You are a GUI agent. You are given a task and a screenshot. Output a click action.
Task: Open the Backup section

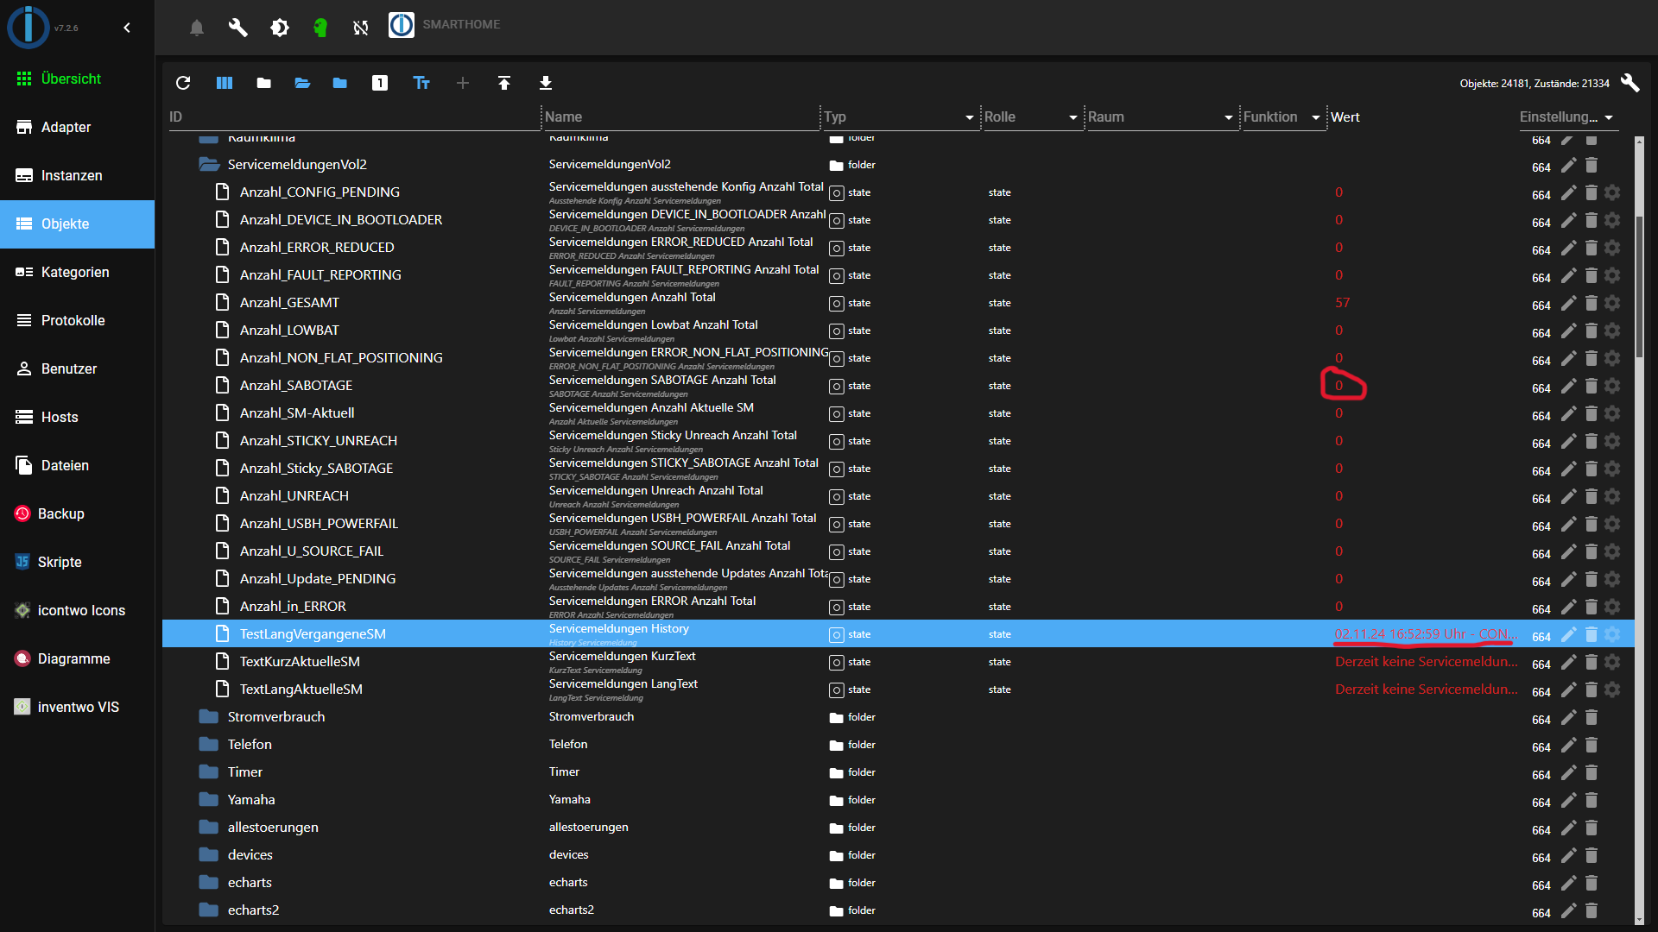(x=77, y=513)
